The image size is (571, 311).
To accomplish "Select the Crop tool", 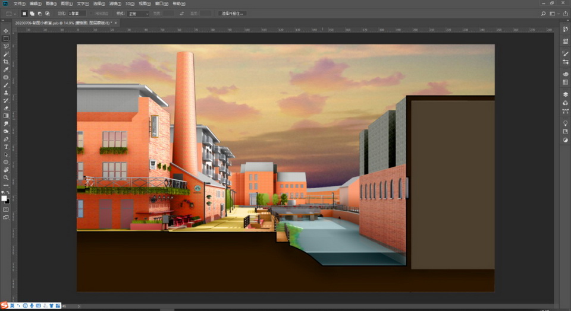I will [6, 62].
